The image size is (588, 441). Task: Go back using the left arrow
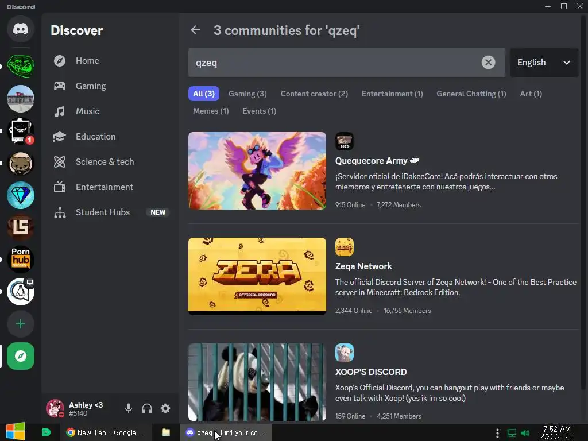tap(195, 30)
